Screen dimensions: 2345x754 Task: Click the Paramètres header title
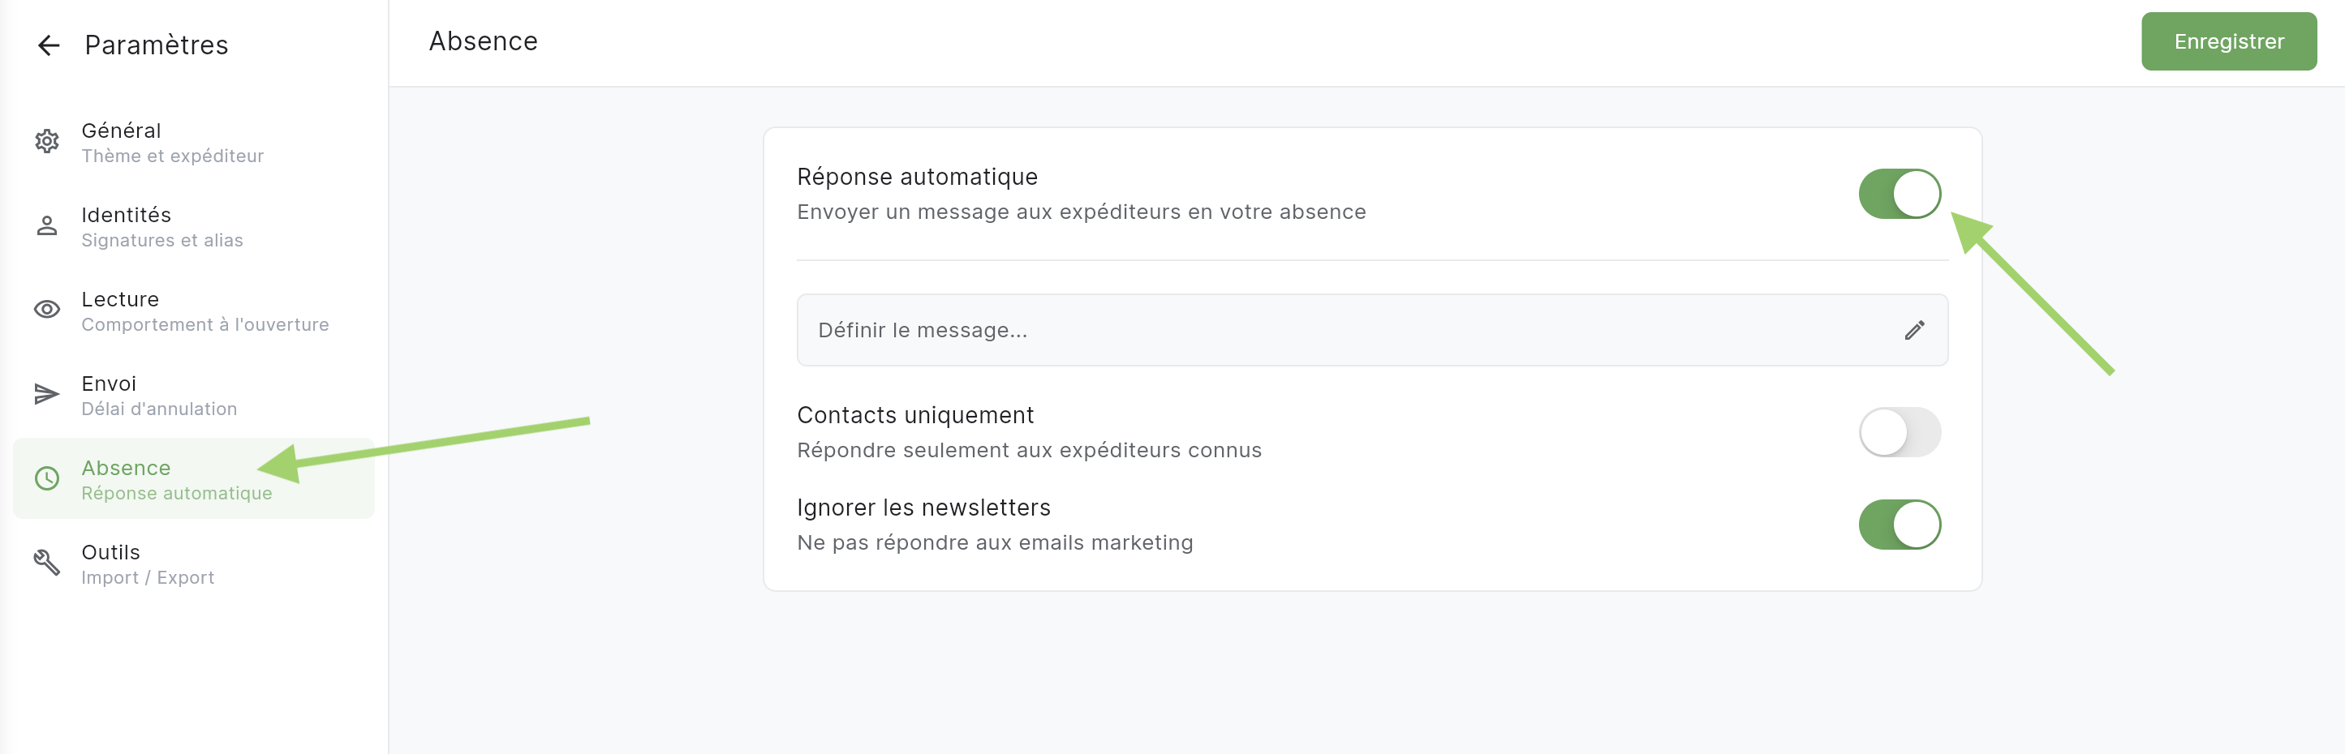[157, 45]
